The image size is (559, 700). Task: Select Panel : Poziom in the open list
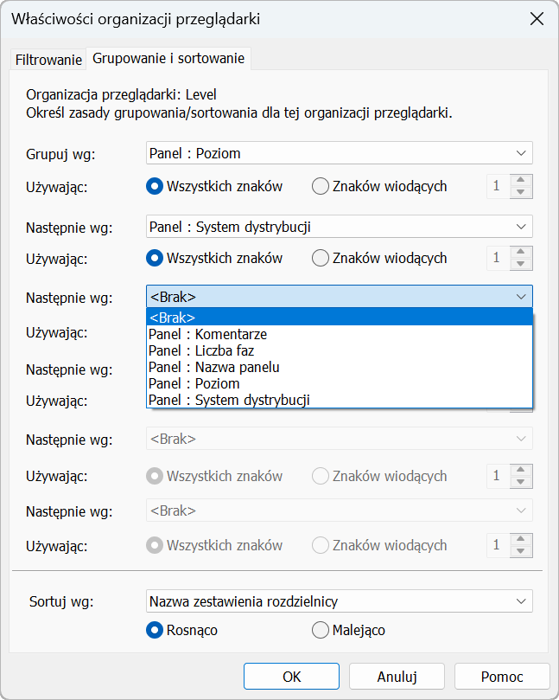pyautogui.click(x=194, y=383)
